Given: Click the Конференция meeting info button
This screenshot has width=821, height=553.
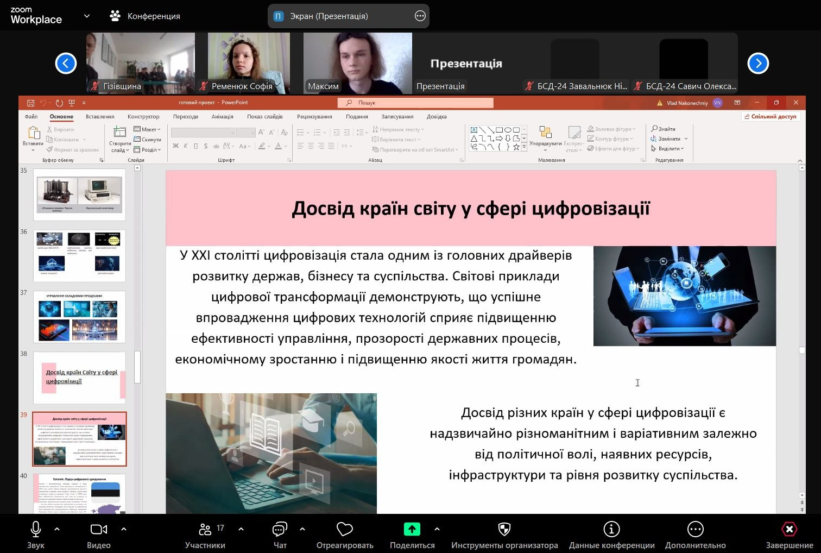Looking at the screenshot, I should pyautogui.click(x=145, y=16).
